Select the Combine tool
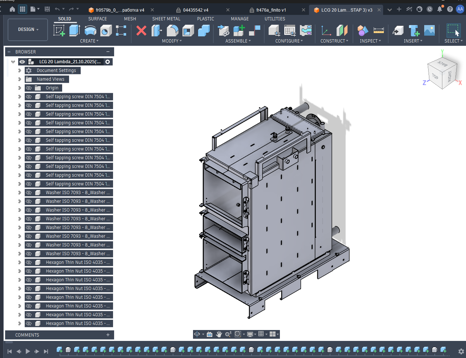466x358 pixels. point(204,31)
